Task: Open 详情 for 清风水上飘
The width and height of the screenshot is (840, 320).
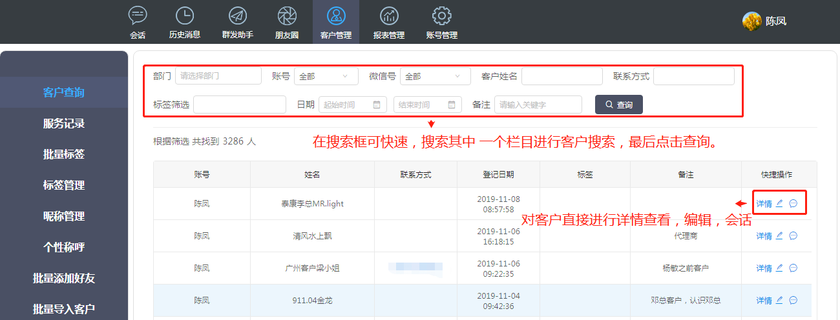Action: point(764,236)
